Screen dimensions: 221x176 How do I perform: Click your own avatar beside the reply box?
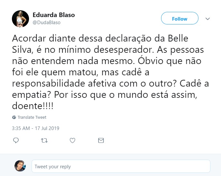(20, 166)
